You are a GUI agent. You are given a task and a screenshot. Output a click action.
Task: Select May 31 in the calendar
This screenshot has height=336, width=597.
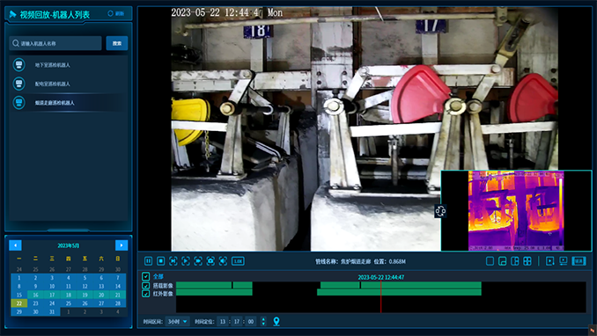coord(52,311)
